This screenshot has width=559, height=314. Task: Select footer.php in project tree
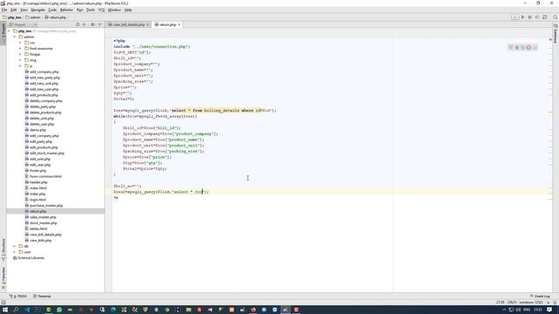pyautogui.click(x=35, y=171)
